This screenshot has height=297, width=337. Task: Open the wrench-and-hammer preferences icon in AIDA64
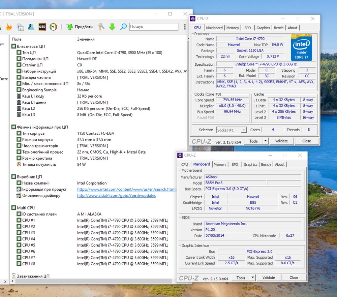101,27
